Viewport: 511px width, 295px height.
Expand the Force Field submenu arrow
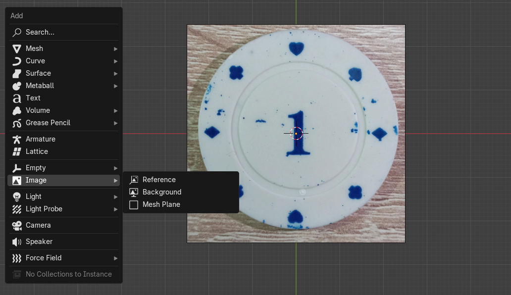click(115, 258)
